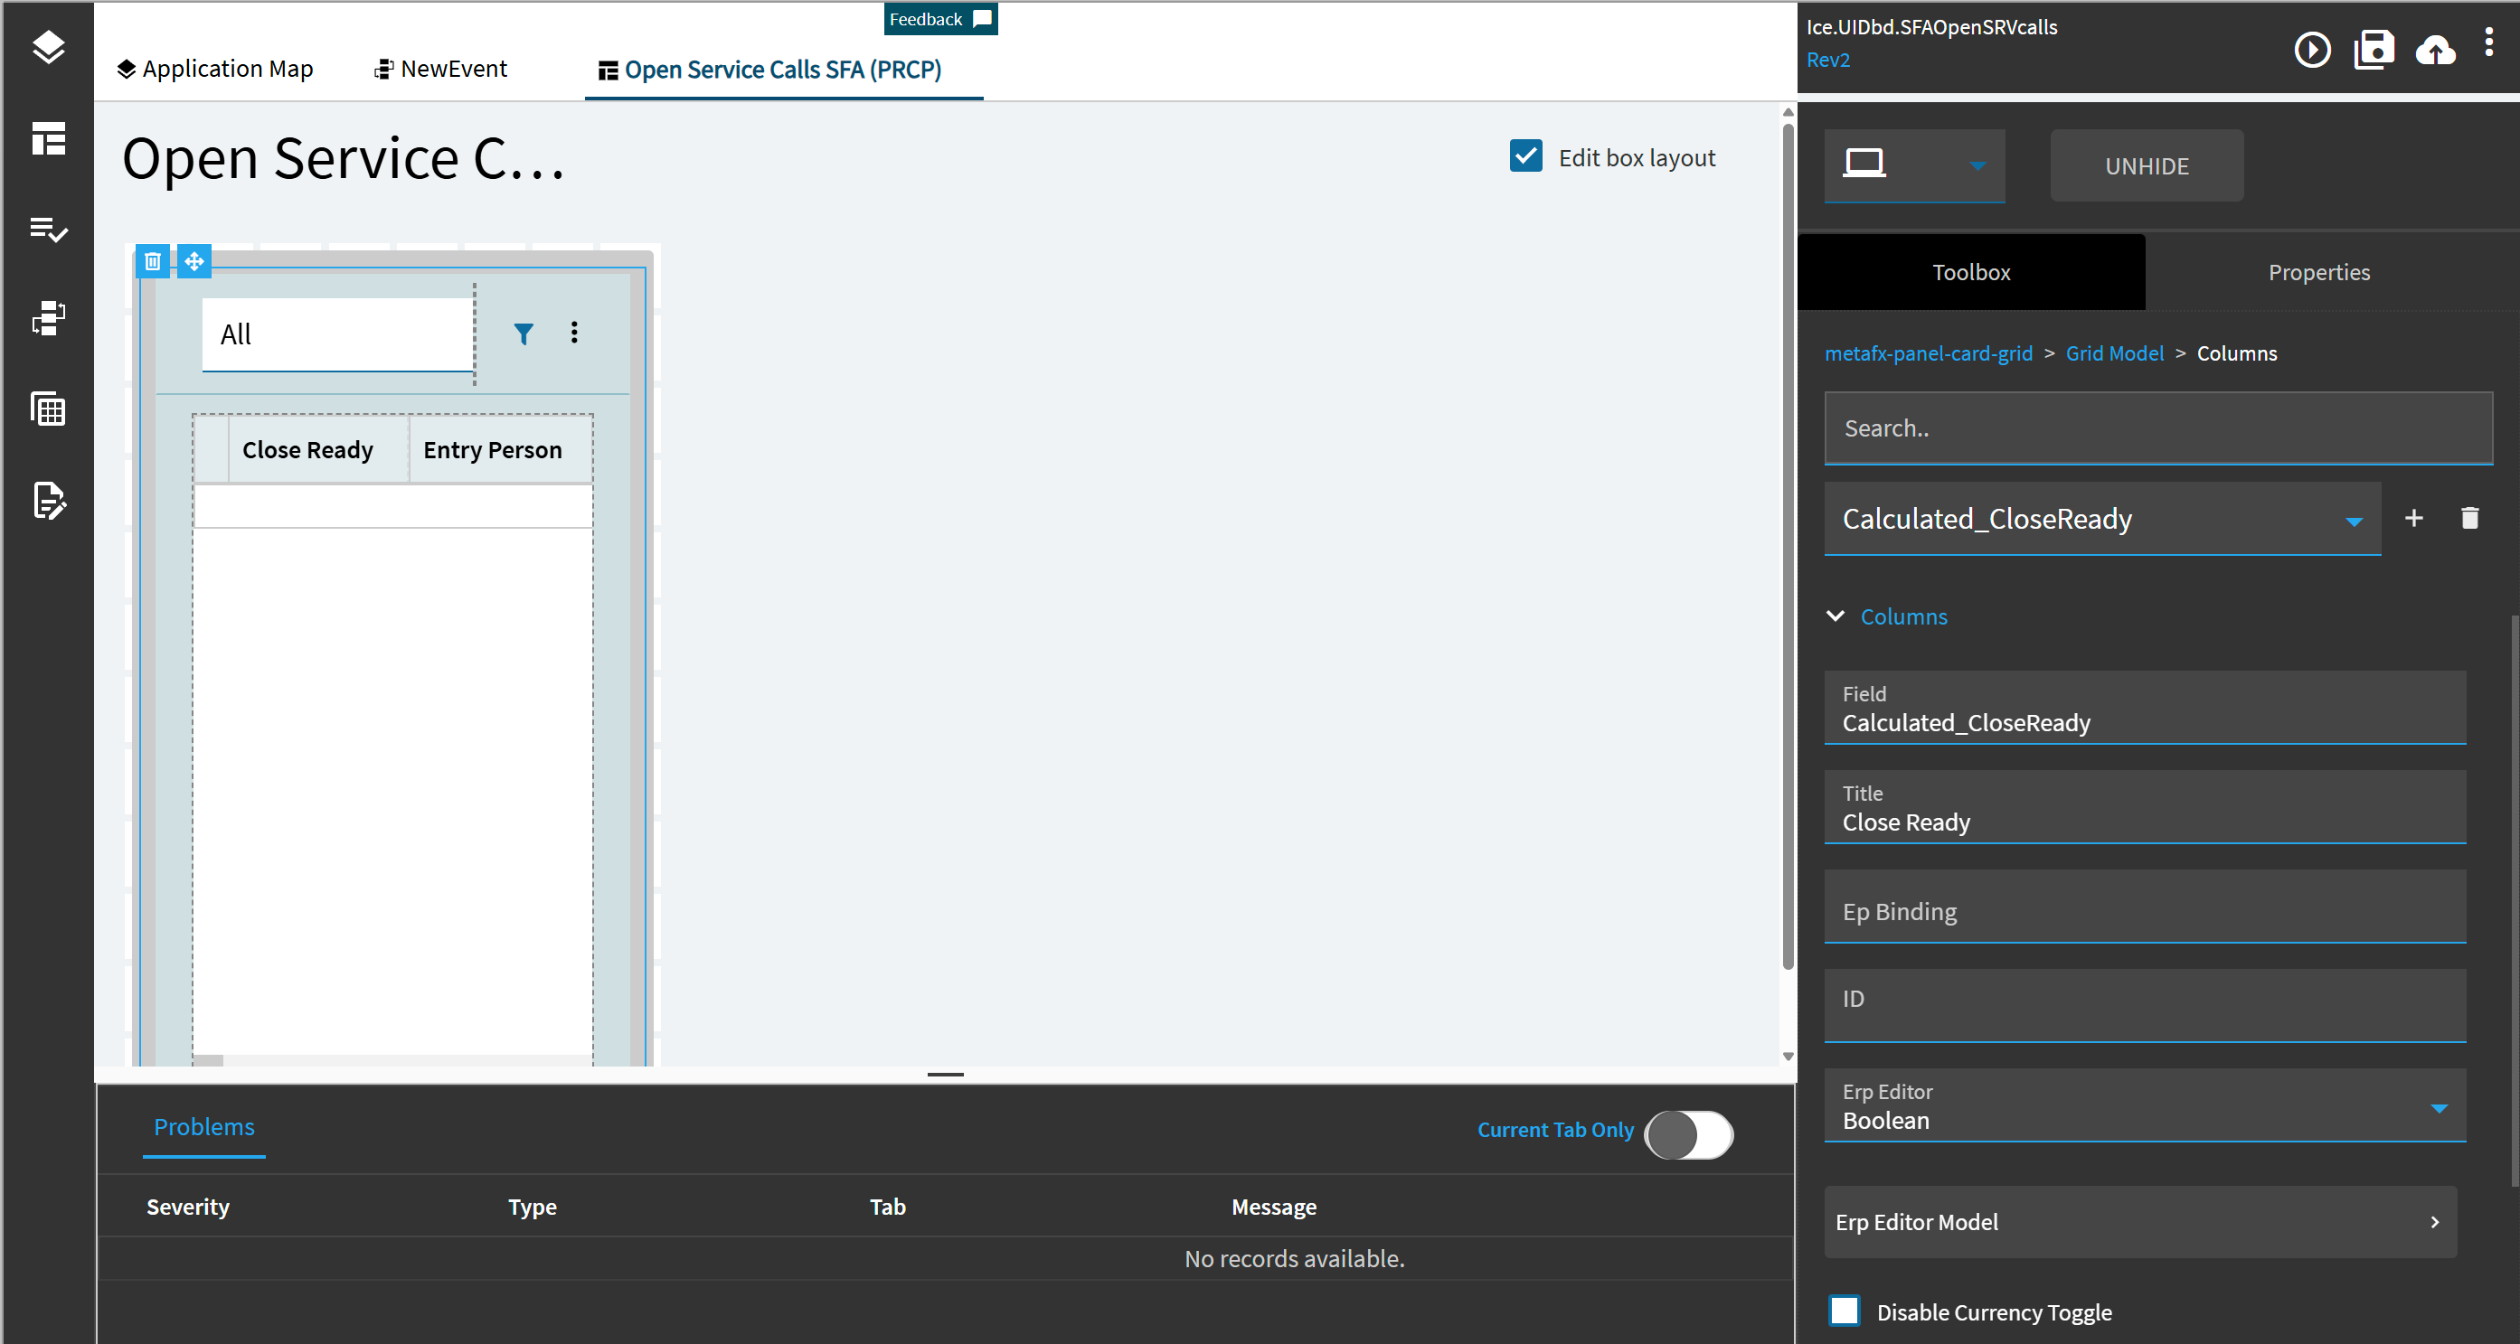Click the move handle on the grid
The image size is (2520, 1344).
193,261
